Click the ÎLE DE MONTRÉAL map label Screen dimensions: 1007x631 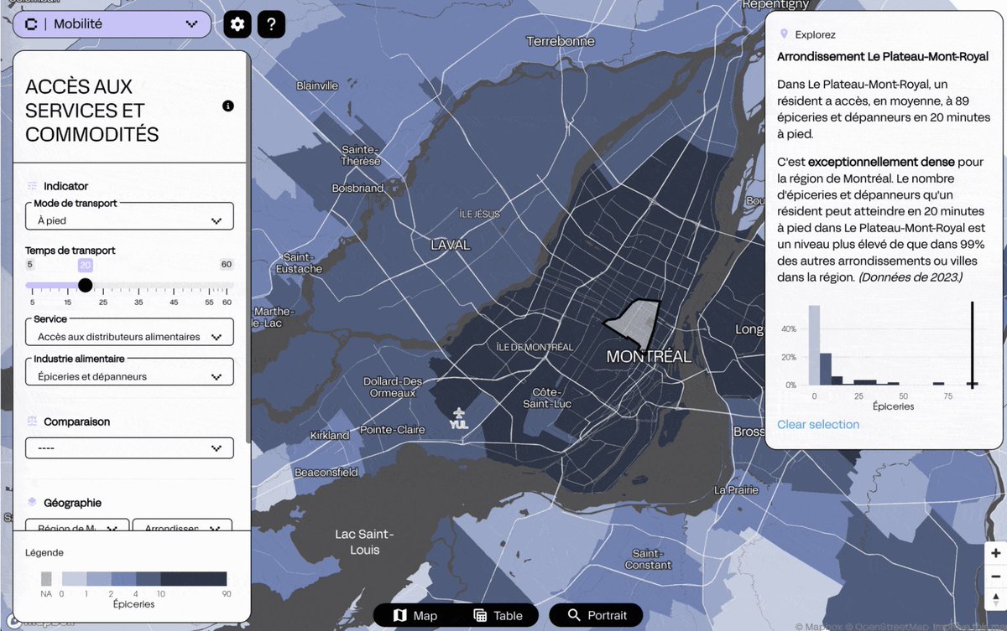pyautogui.click(x=535, y=347)
